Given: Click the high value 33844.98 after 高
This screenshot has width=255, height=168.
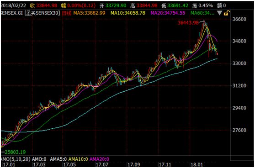Looking at the screenshot, I should pos(147,5).
